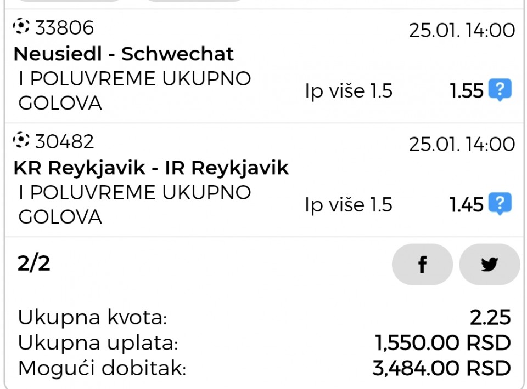Select Ip više 1.5 for Neusiedl match
Screen dimensions: 527x389
(x=349, y=91)
